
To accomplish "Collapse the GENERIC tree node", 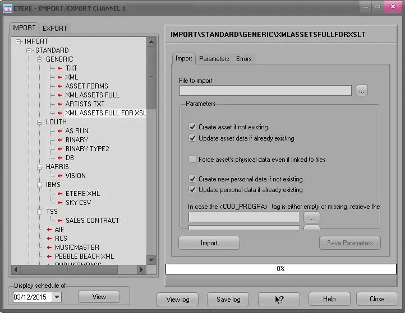I will tap(40, 59).
